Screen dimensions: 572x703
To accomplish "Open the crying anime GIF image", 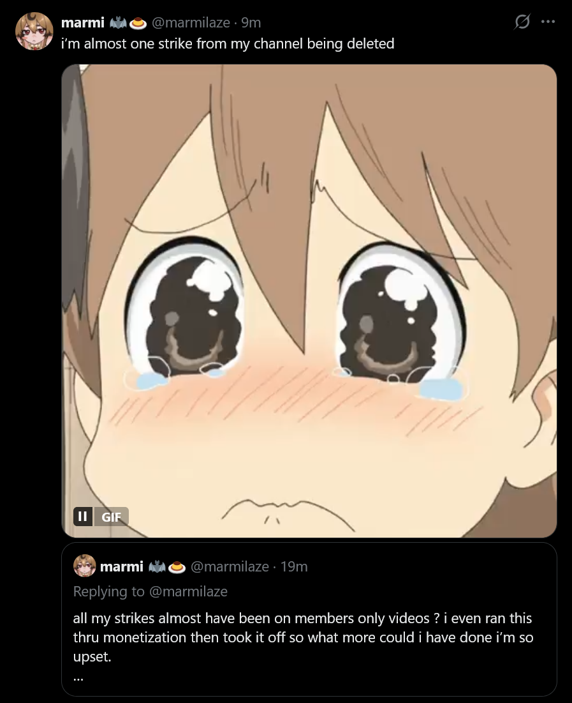I will click(x=309, y=301).
